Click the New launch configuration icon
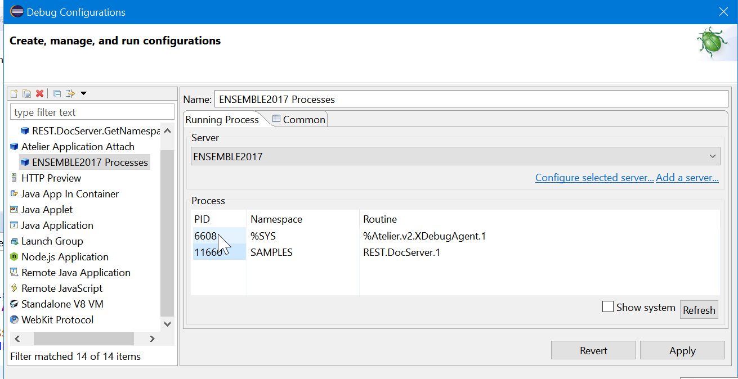Viewport: 738px width, 379px height. [15, 93]
